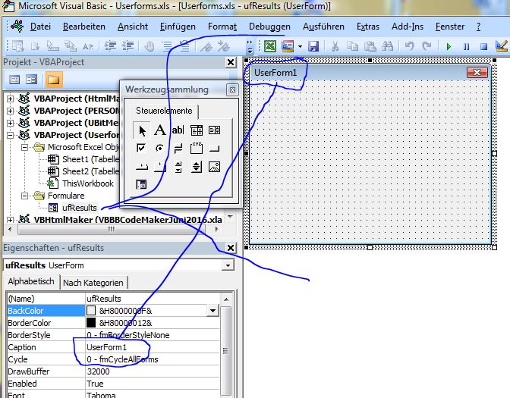
Task: Choose the MultiPage control in toolbox
Action: (x=159, y=167)
